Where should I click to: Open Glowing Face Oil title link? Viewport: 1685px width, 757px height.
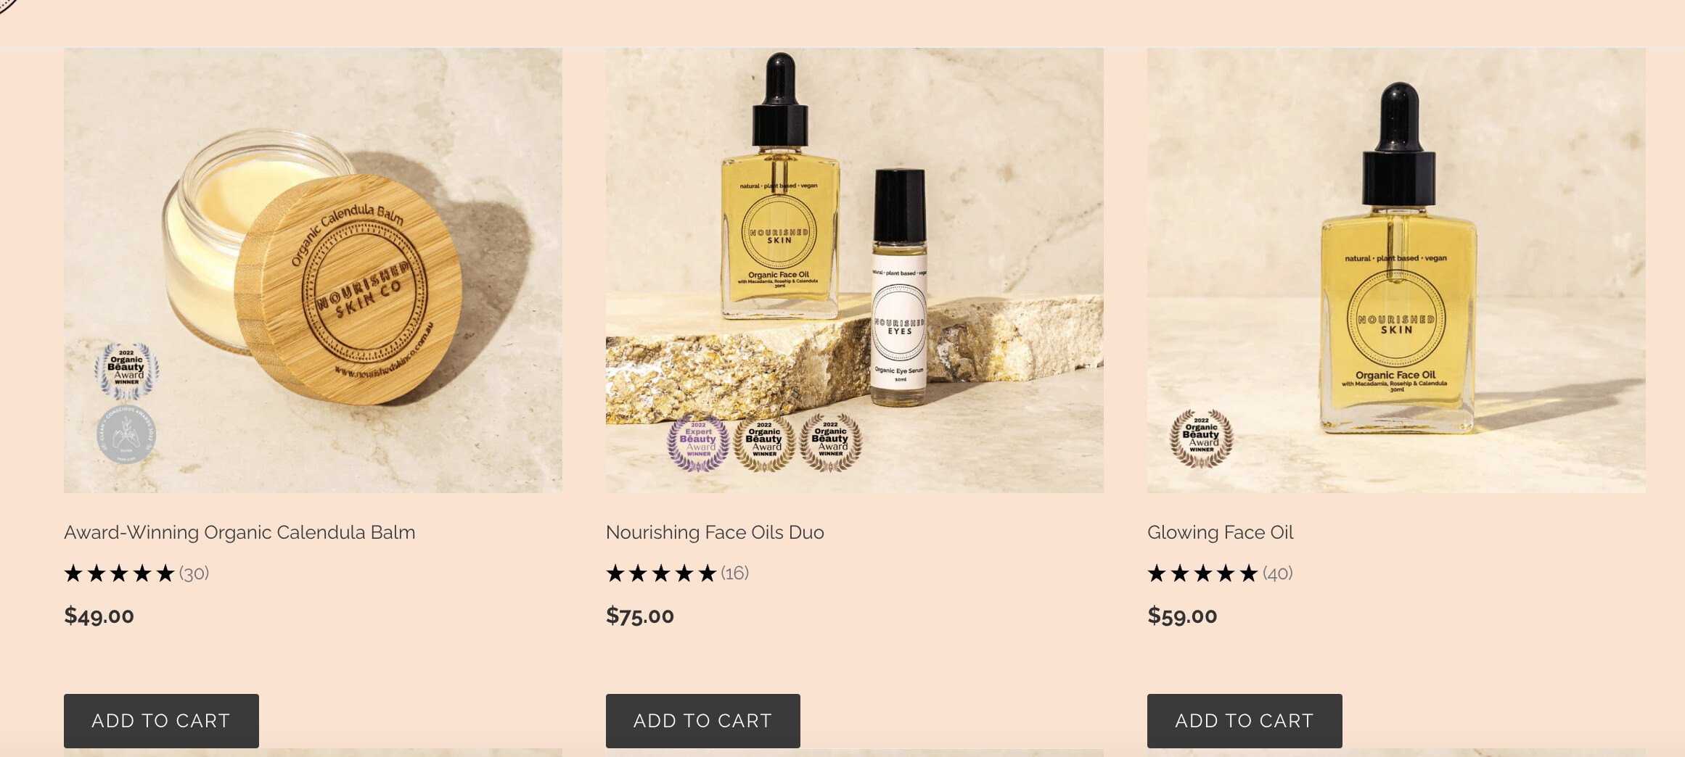tap(1221, 532)
